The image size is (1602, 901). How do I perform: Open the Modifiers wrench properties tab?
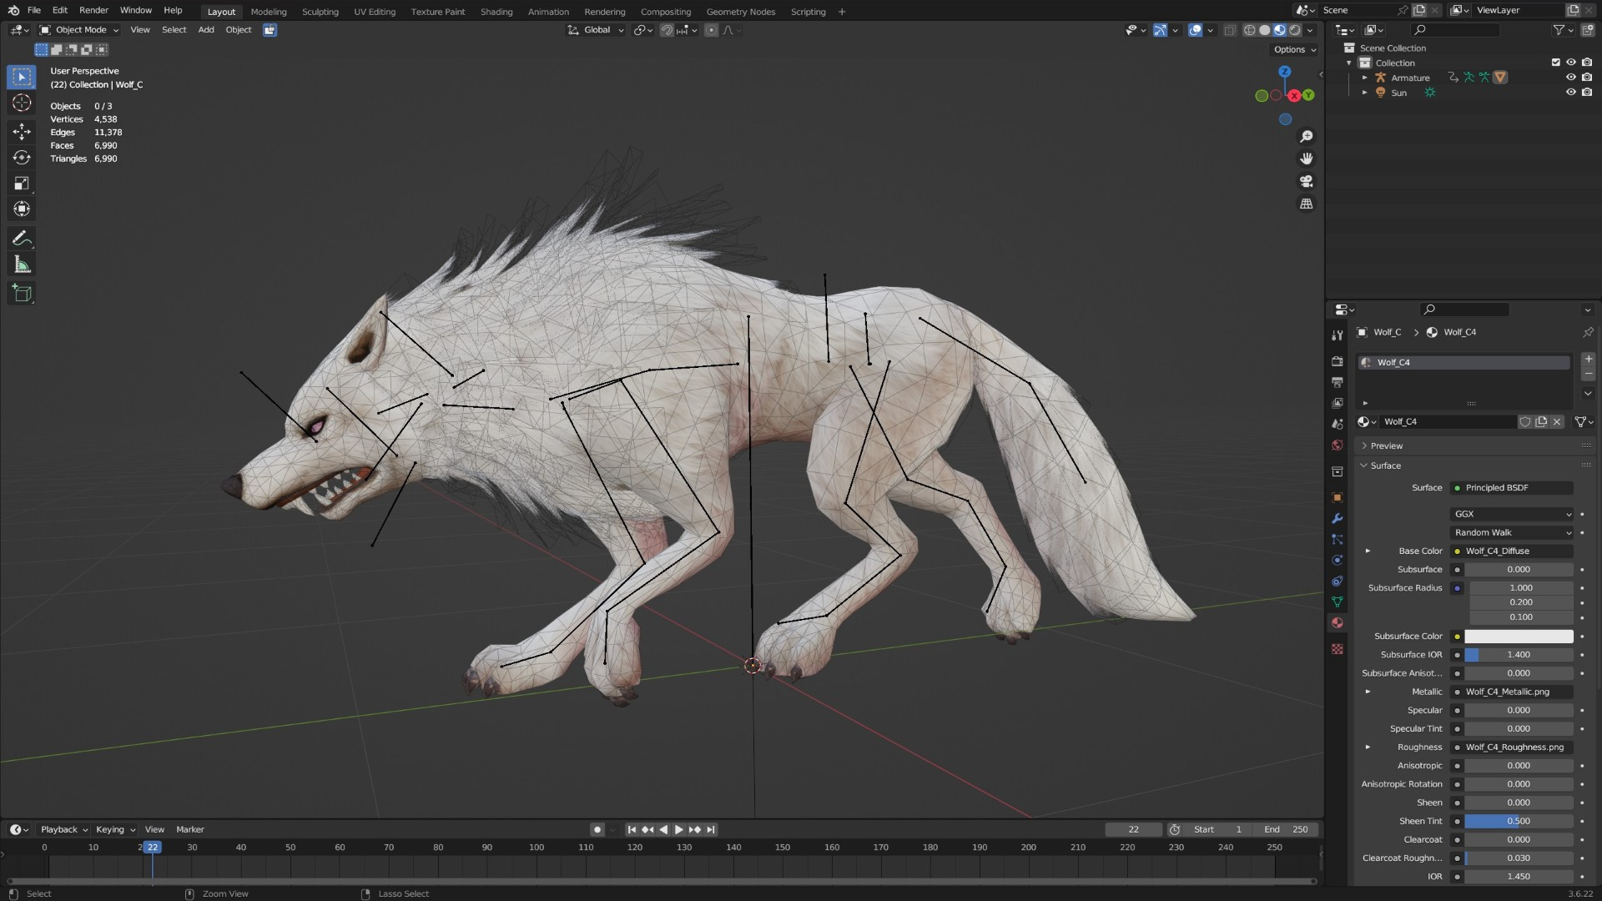pyautogui.click(x=1338, y=519)
